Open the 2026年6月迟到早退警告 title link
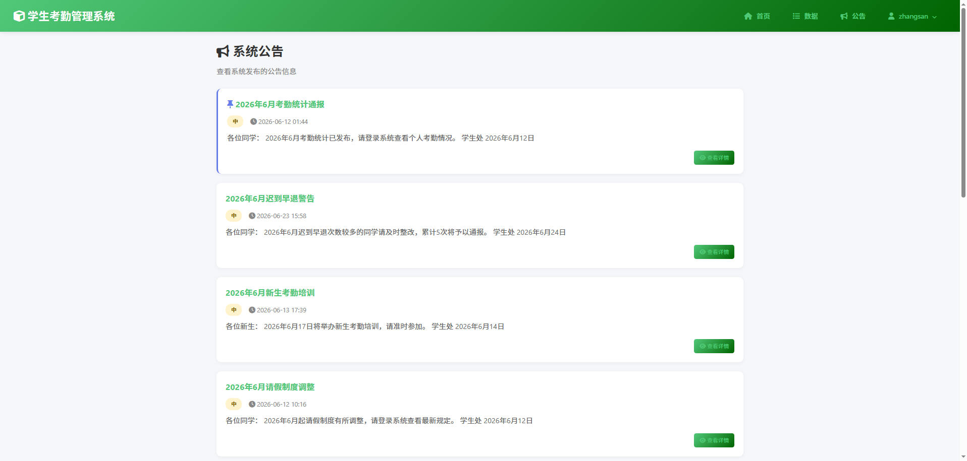Screen dimensions: 967x461 coord(270,199)
